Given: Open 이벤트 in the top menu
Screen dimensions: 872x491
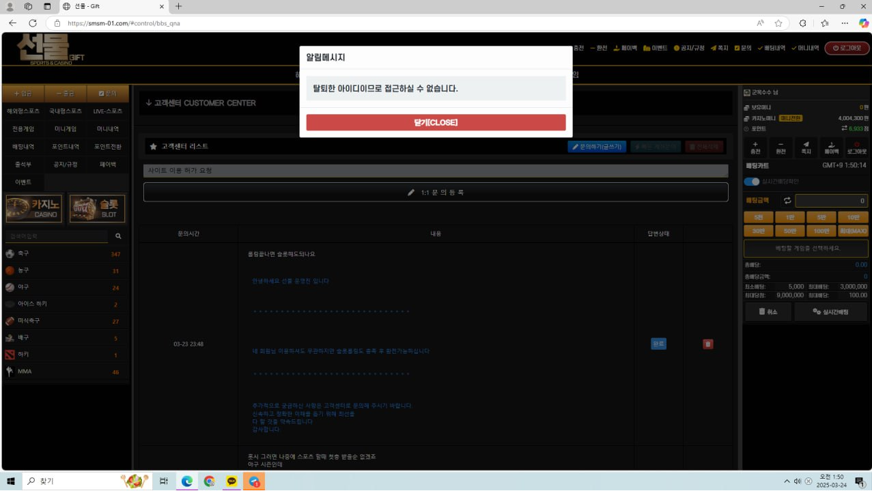Looking at the screenshot, I should point(655,48).
